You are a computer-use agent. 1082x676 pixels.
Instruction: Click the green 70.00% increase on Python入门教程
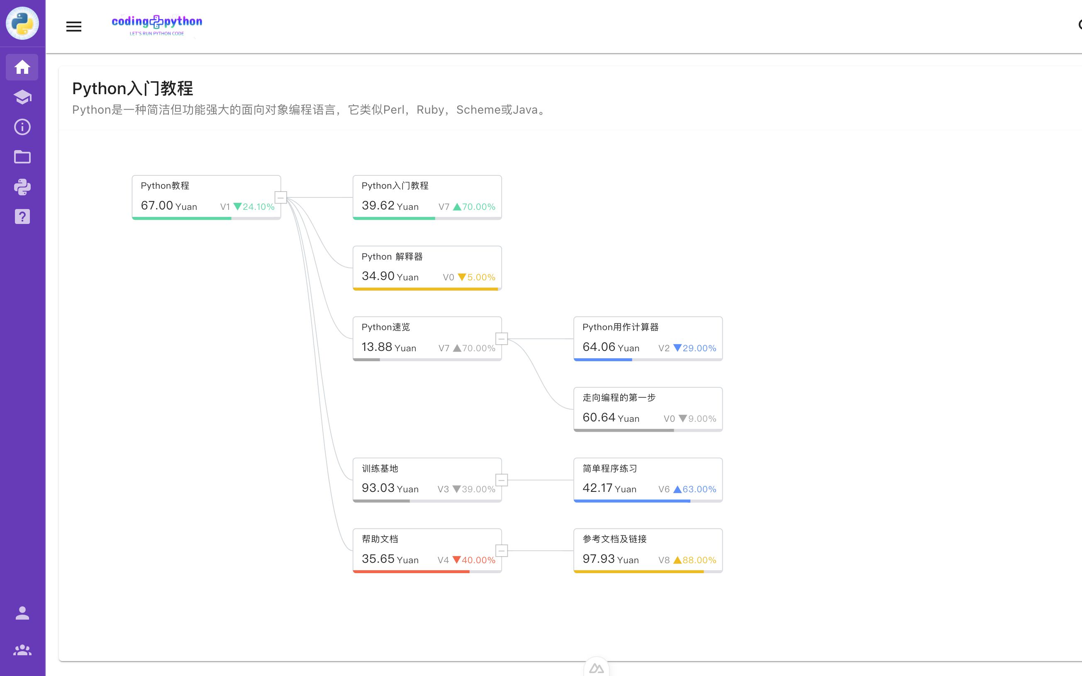point(474,207)
